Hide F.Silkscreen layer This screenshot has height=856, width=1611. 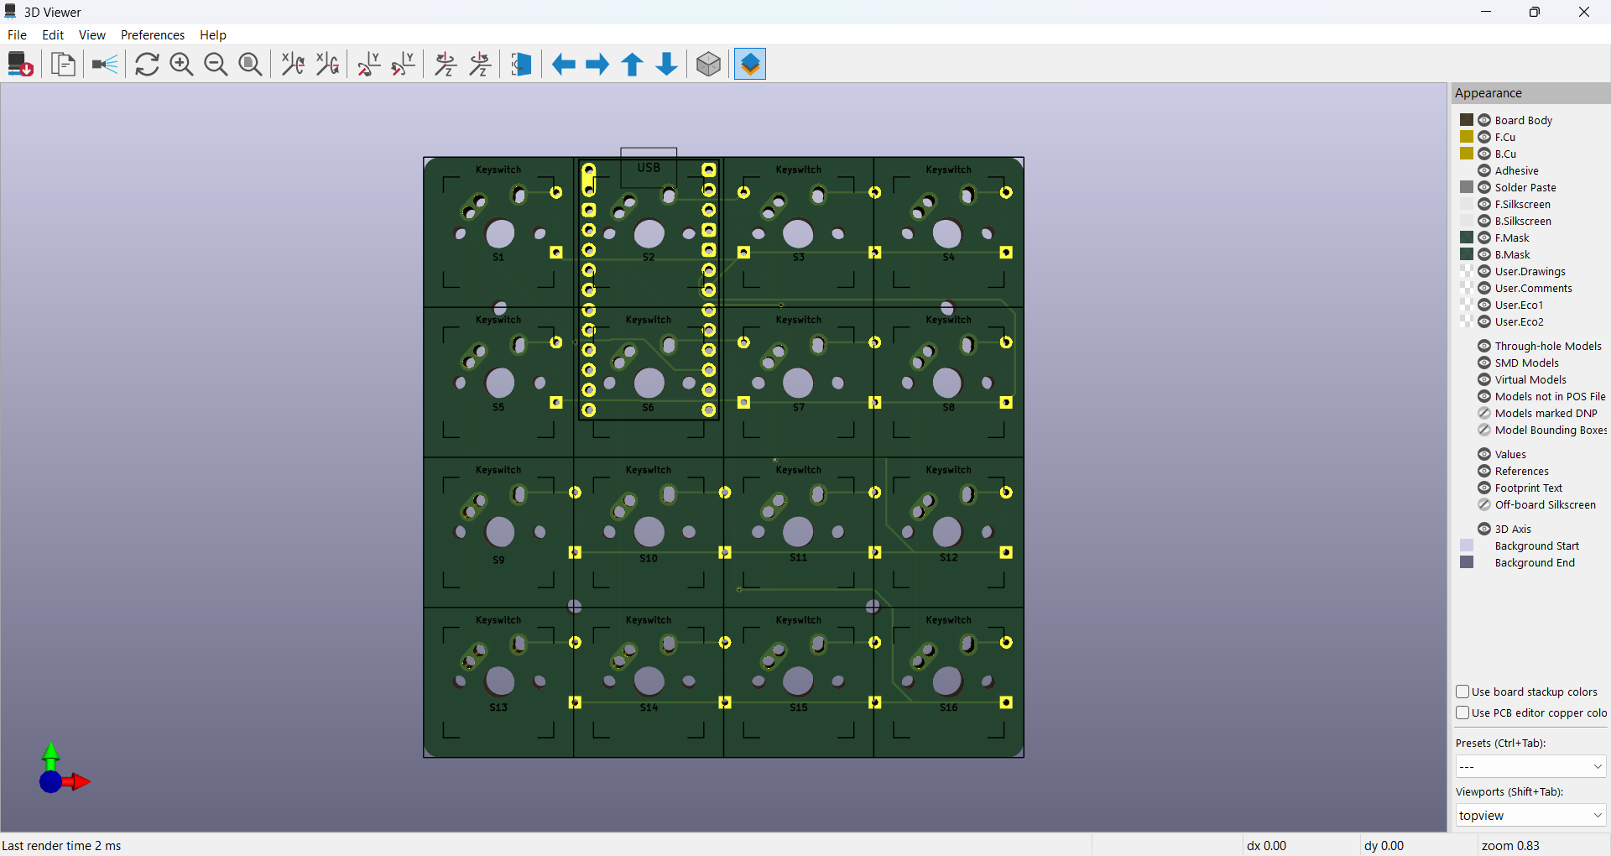coord(1484,204)
